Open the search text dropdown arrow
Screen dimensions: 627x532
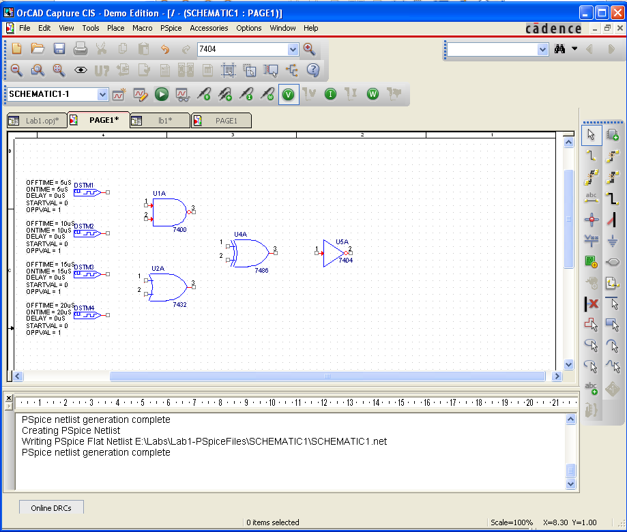click(542, 50)
